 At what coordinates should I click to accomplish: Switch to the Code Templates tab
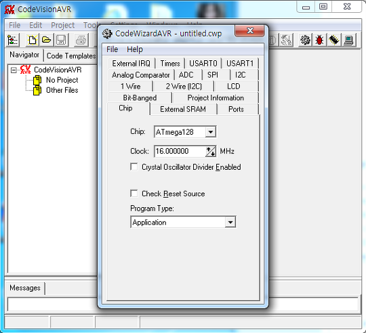coord(71,56)
